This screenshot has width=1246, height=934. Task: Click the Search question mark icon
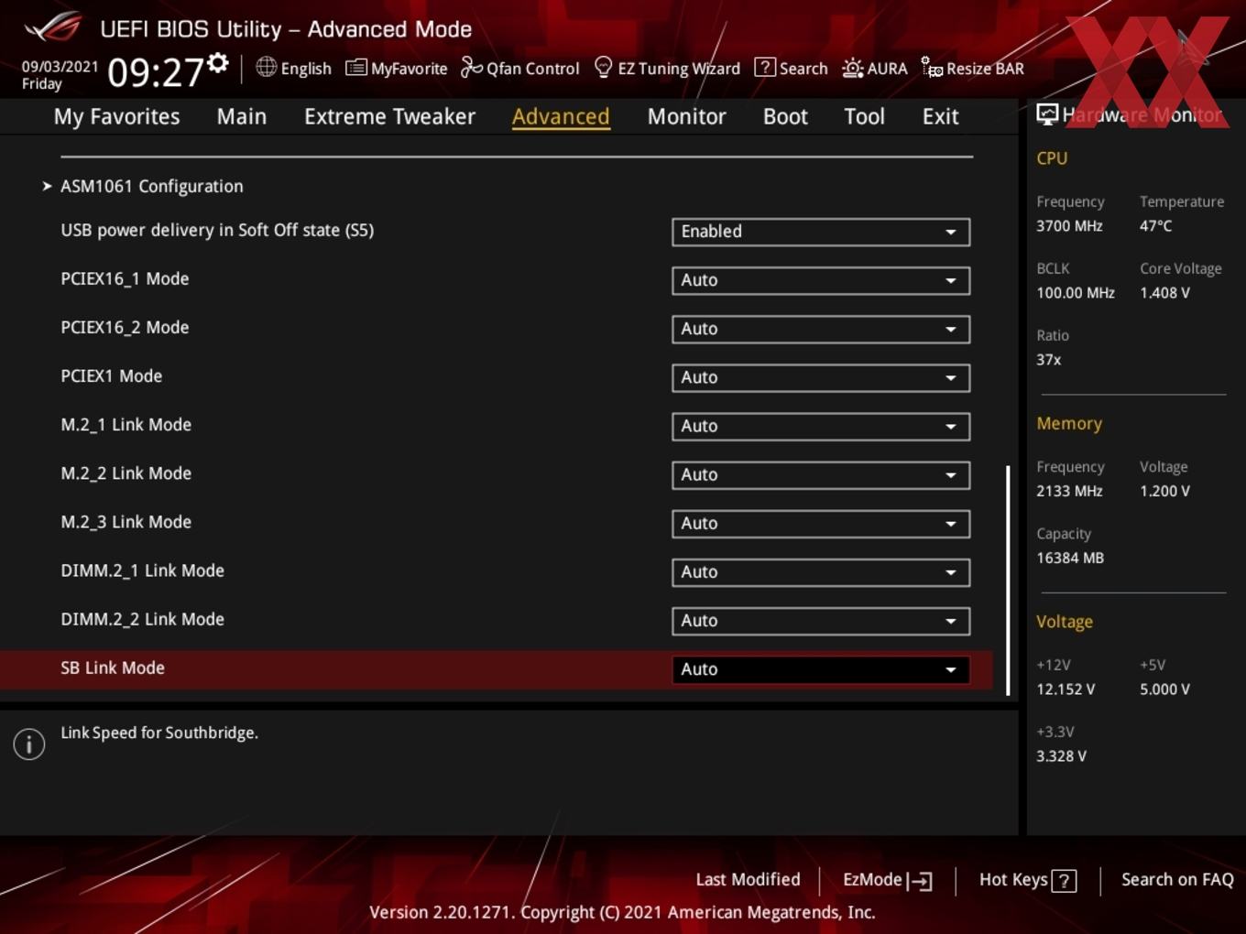pyautogui.click(x=764, y=68)
